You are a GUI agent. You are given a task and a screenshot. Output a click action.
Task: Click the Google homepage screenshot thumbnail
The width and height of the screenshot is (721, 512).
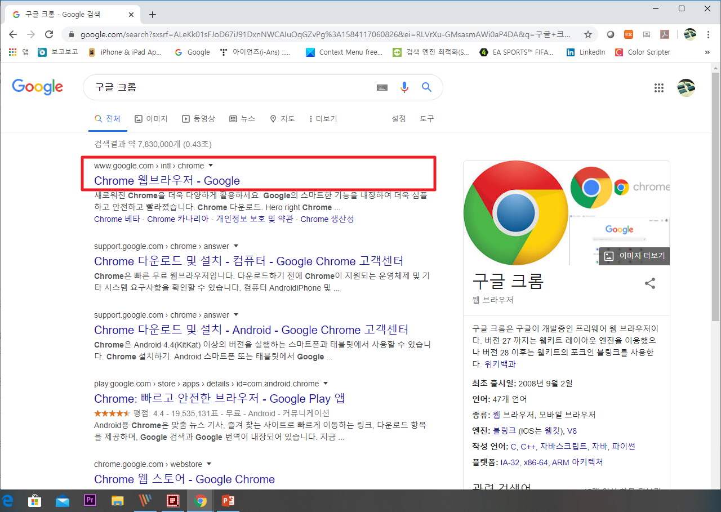620,239
